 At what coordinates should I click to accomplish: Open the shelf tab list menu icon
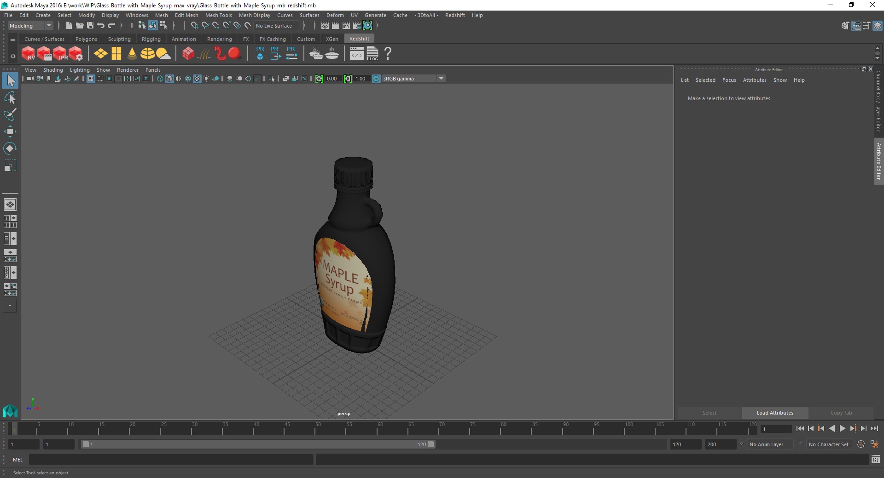13,40
